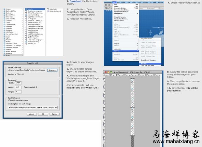
Task: Click the Photoshop application menu
Action: 108,2
